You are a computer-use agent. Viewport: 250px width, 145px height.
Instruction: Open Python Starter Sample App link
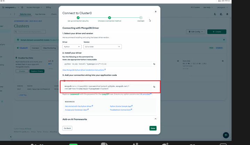[x=121, y=106]
